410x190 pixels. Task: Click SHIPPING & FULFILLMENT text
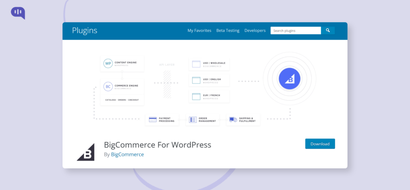247,119
